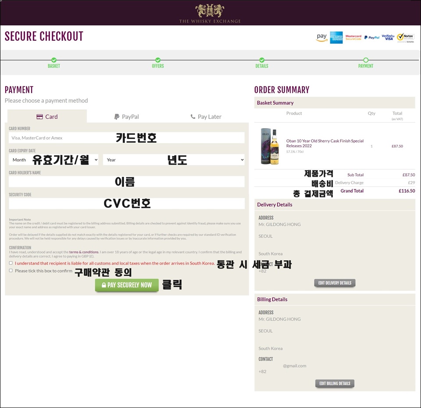Click the Basket Summary heading
Screen dimensions: 421x408
click(275, 103)
